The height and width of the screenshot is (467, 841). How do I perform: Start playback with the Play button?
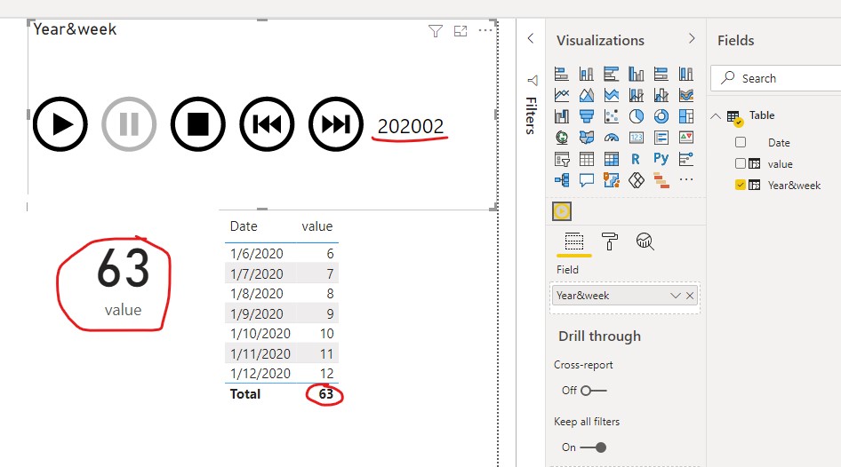click(60, 124)
